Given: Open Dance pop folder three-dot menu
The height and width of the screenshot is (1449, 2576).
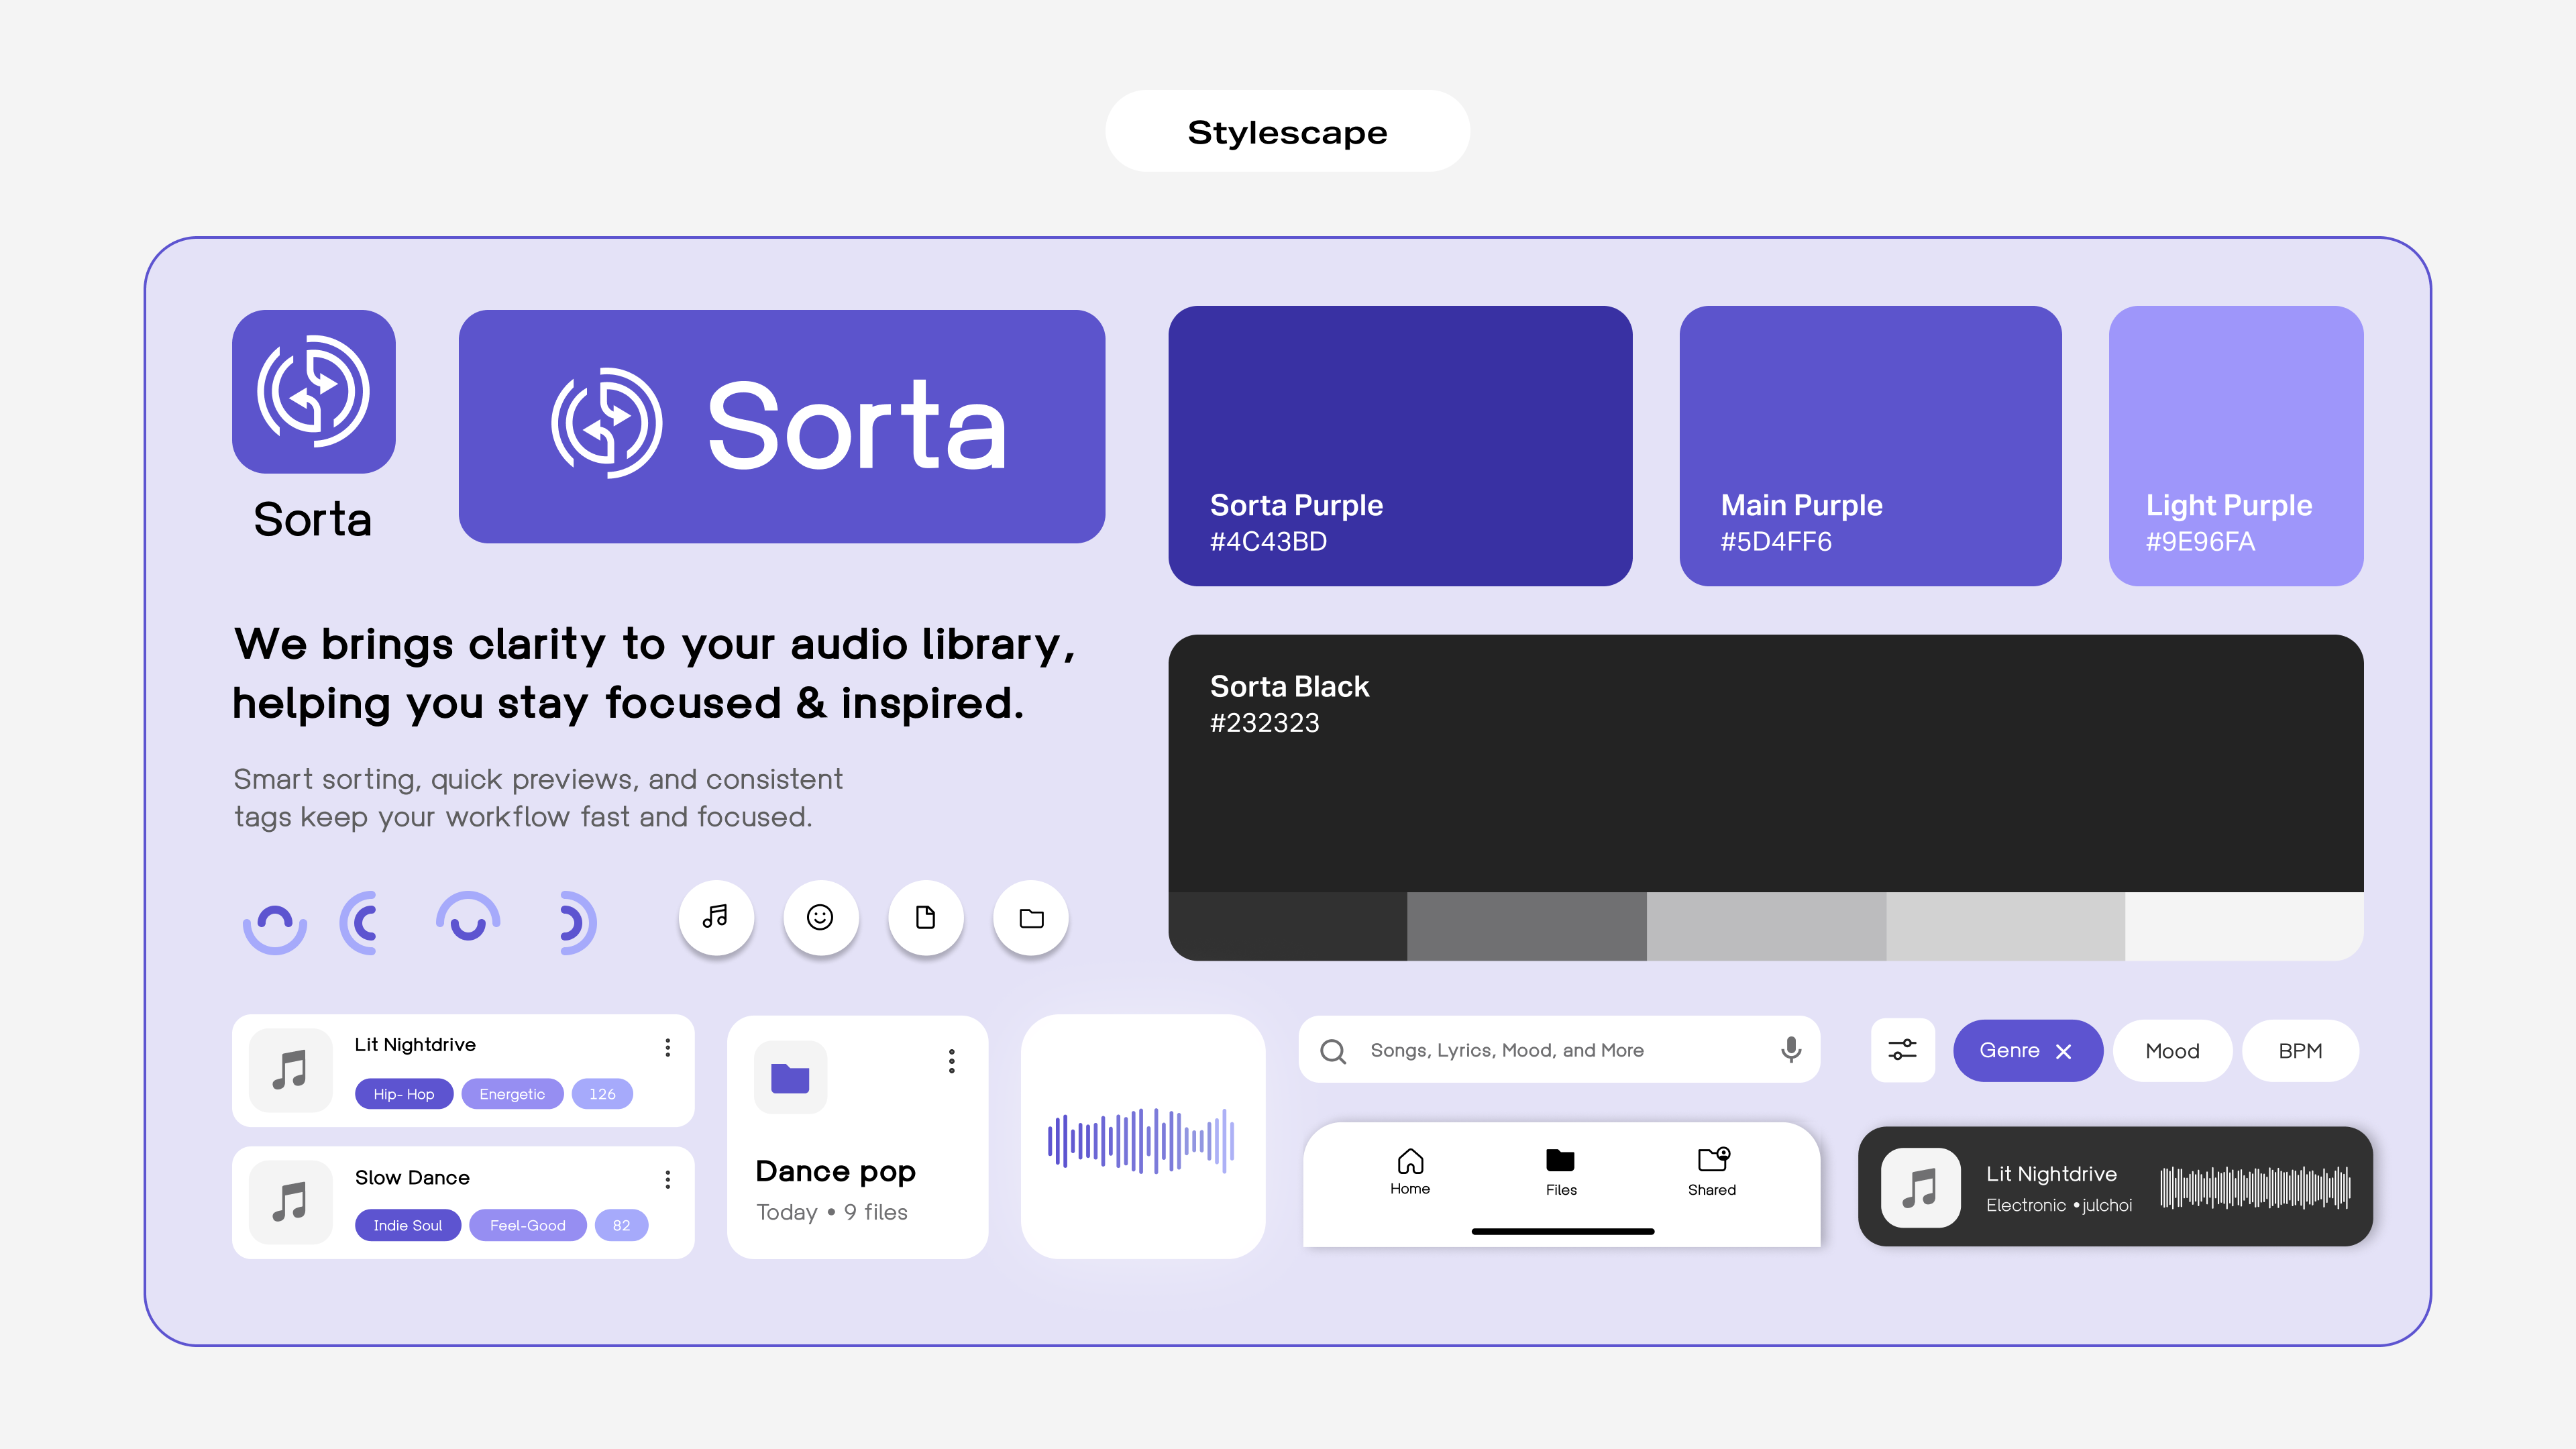Looking at the screenshot, I should [x=951, y=1061].
